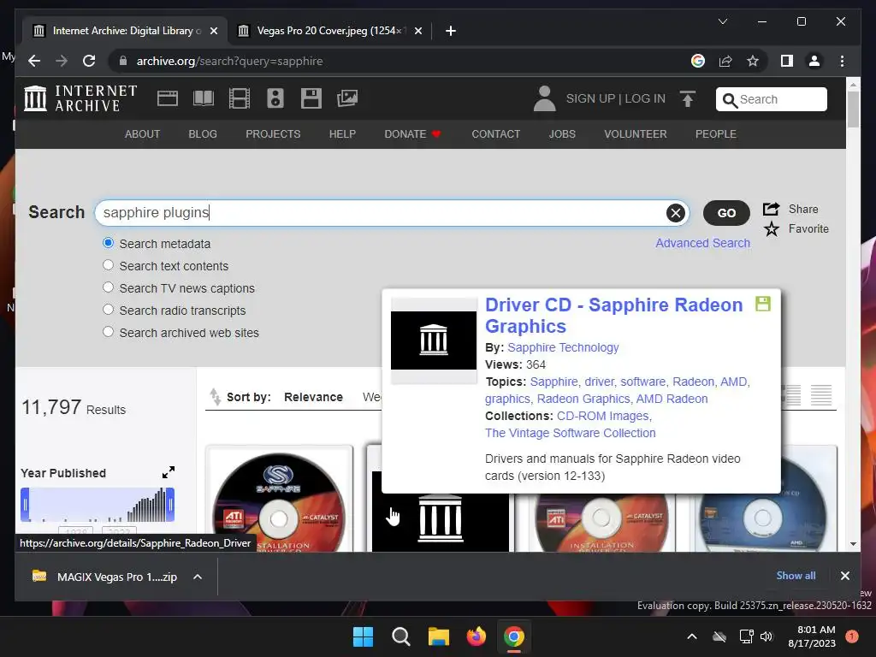Expand MAGIX Vegas Pro zip download options
Screen dimensions: 876x657
[x=198, y=577]
